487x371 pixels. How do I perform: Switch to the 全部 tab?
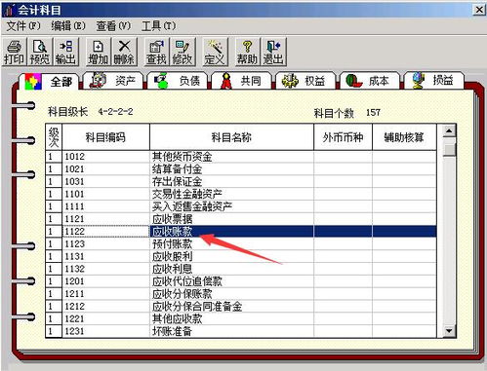tap(49, 81)
